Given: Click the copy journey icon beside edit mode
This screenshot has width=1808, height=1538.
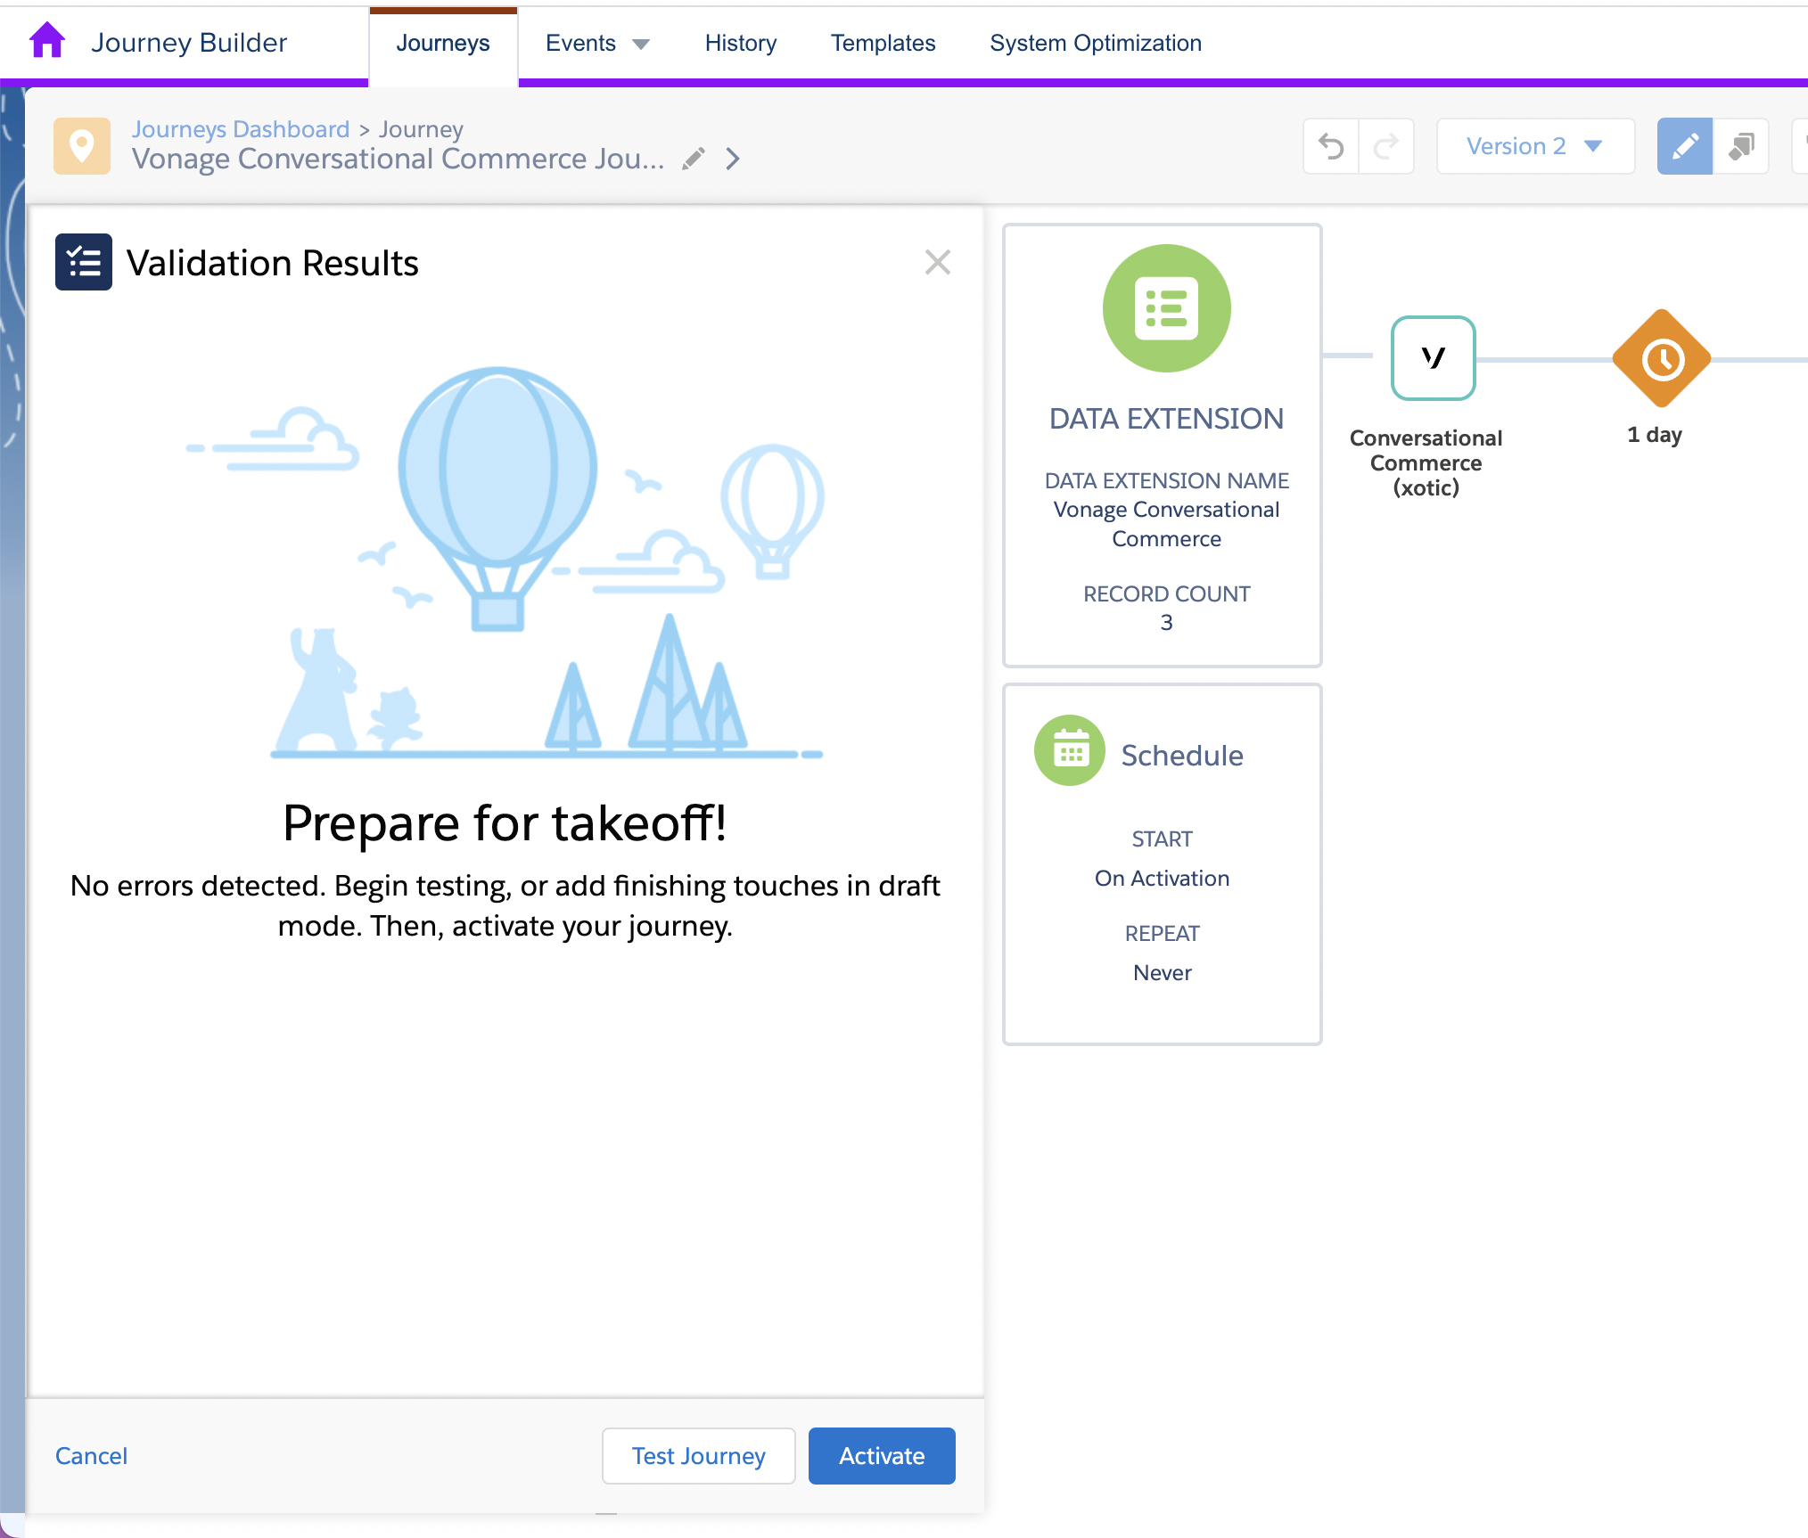Looking at the screenshot, I should pyautogui.click(x=1740, y=146).
